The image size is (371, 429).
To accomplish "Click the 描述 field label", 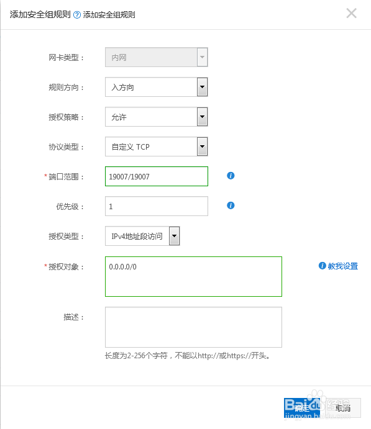I will pos(73,317).
